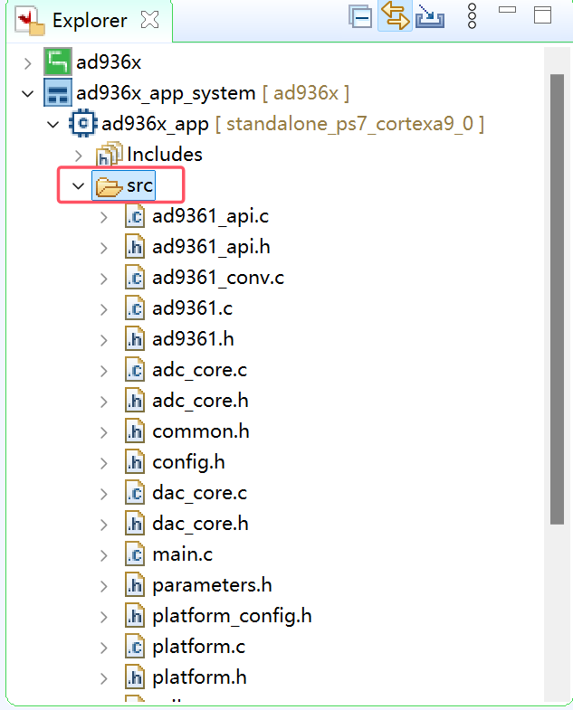
Task: Select the src folder label
Action: [139, 186]
